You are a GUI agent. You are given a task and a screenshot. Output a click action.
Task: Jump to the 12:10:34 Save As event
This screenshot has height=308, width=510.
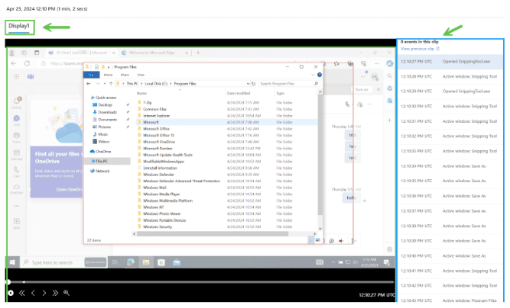click(x=450, y=166)
